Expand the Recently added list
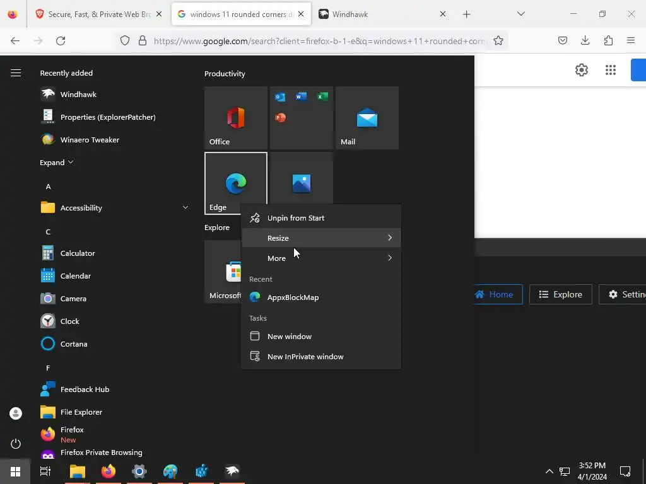Image resolution: width=646 pixels, height=484 pixels. coord(56,162)
